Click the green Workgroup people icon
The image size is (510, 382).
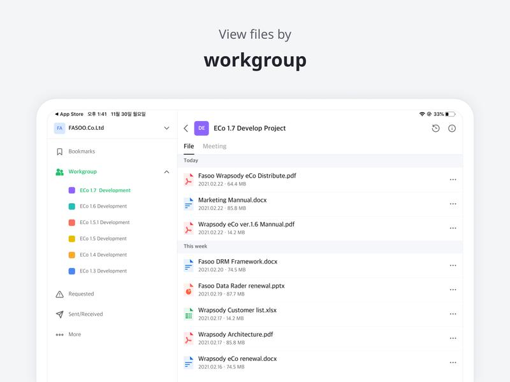point(59,172)
